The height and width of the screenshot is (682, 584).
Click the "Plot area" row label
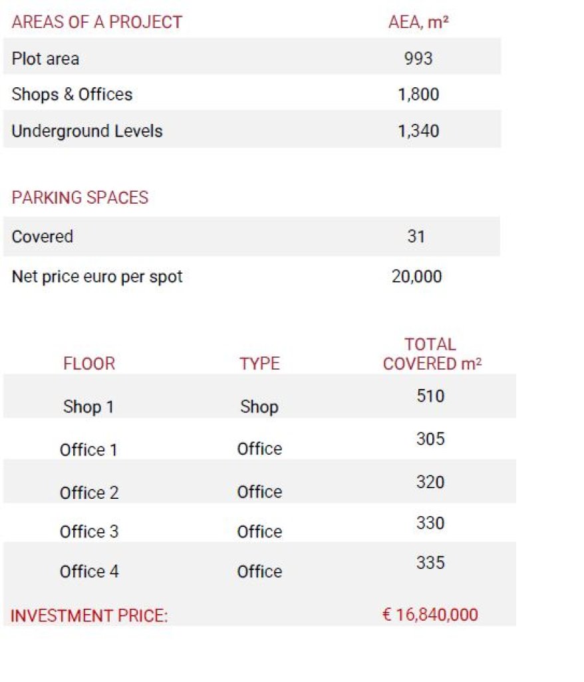[45, 59]
